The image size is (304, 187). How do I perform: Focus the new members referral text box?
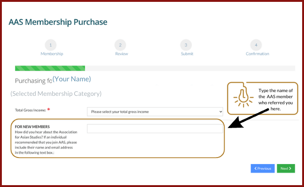155,129
